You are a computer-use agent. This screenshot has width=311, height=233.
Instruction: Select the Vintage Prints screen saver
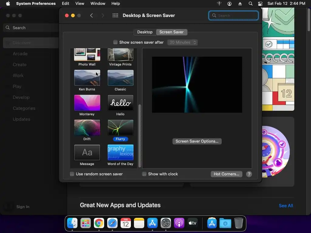tap(120, 57)
